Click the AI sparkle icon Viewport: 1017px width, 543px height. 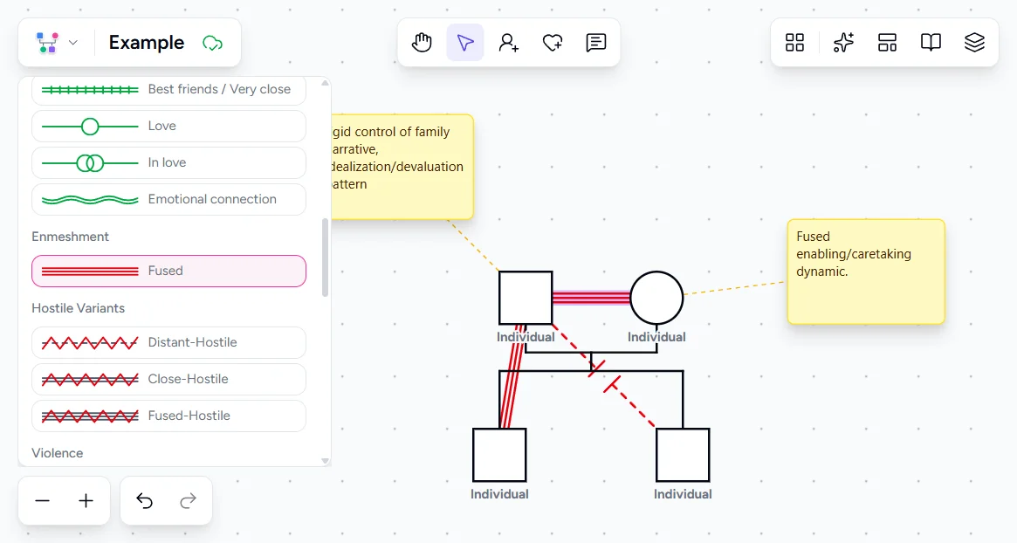[x=843, y=43]
